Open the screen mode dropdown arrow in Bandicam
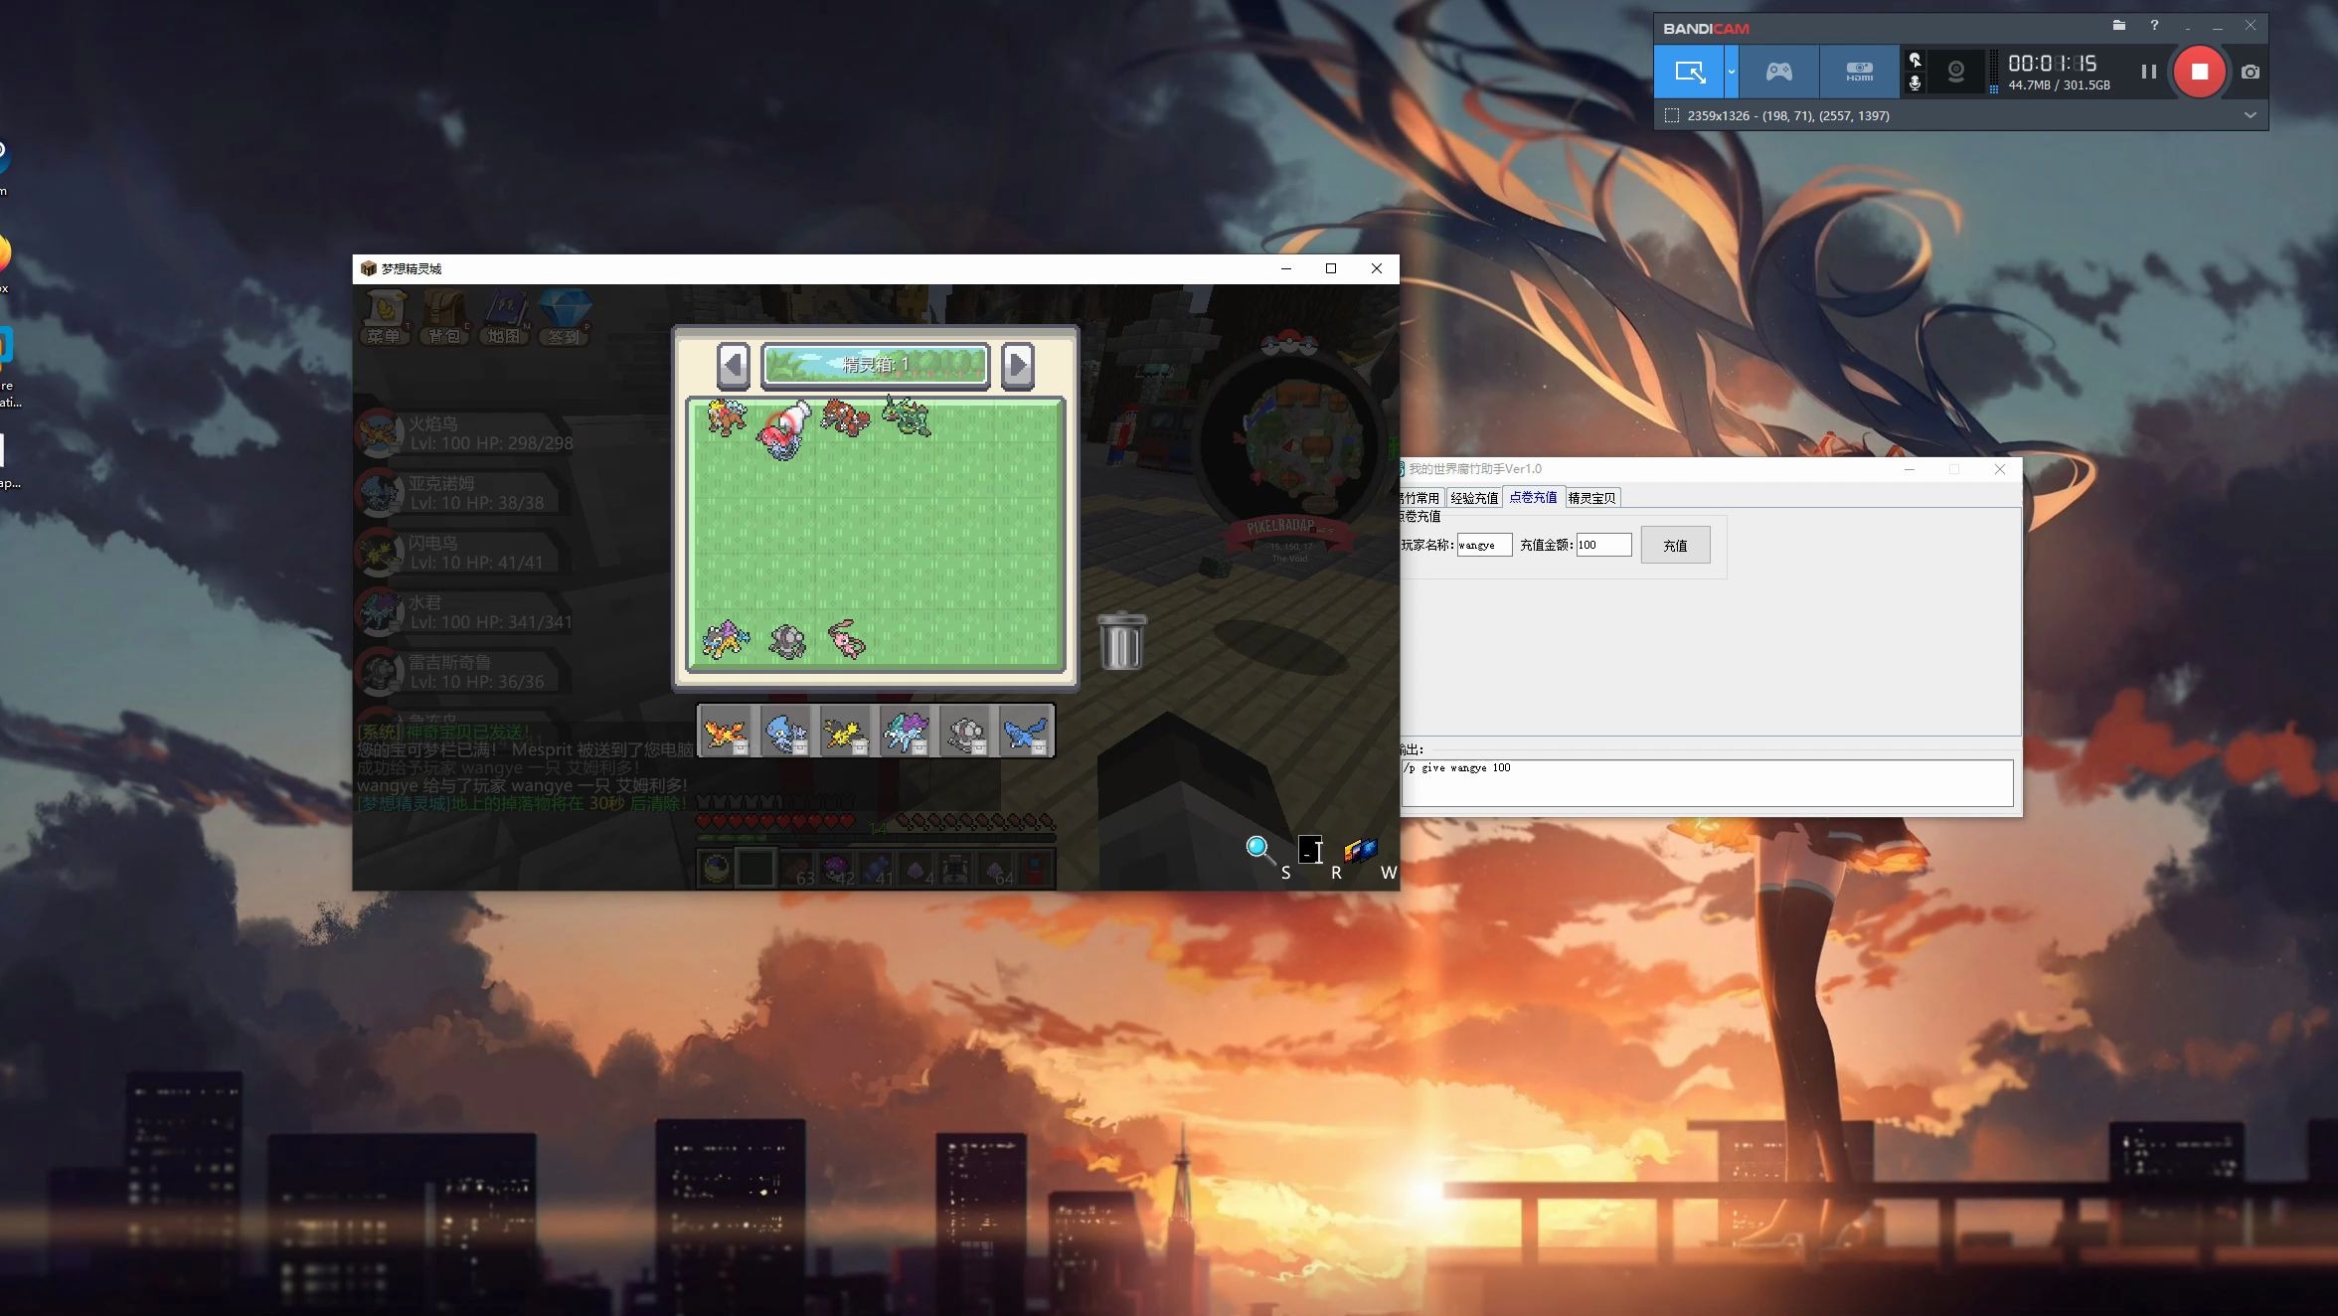Image resolution: width=2338 pixels, height=1316 pixels. [x=1731, y=72]
